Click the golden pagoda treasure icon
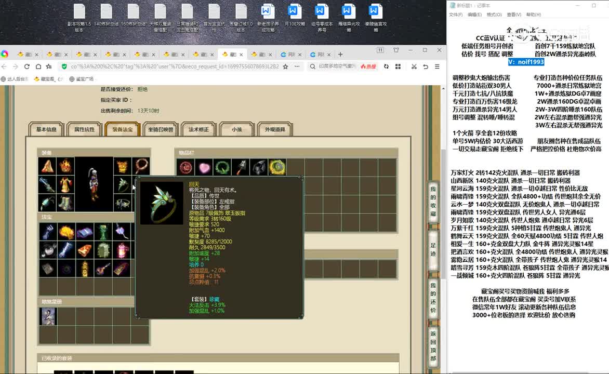 pyautogui.click(x=85, y=269)
